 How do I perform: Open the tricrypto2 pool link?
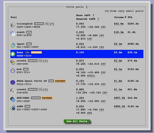click(x=25, y=24)
